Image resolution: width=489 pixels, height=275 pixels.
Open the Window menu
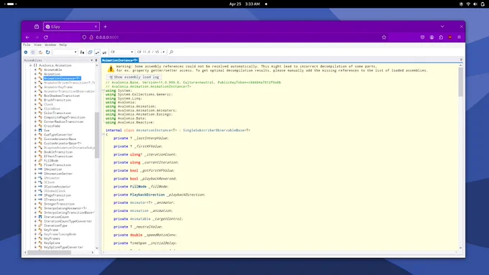coord(50,45)
